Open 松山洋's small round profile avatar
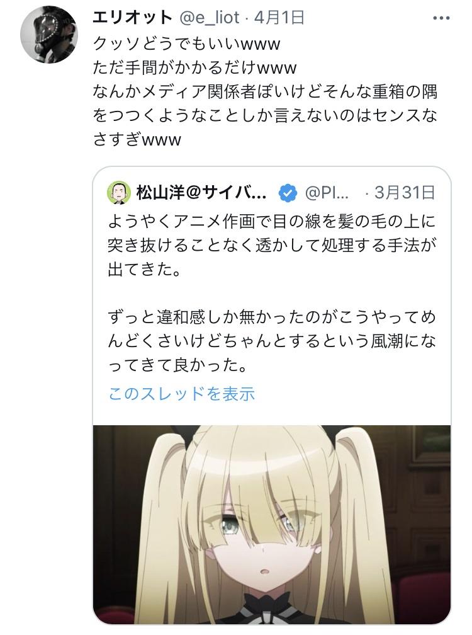This screenshot has height=635, width=472. [x=119, y=193]
